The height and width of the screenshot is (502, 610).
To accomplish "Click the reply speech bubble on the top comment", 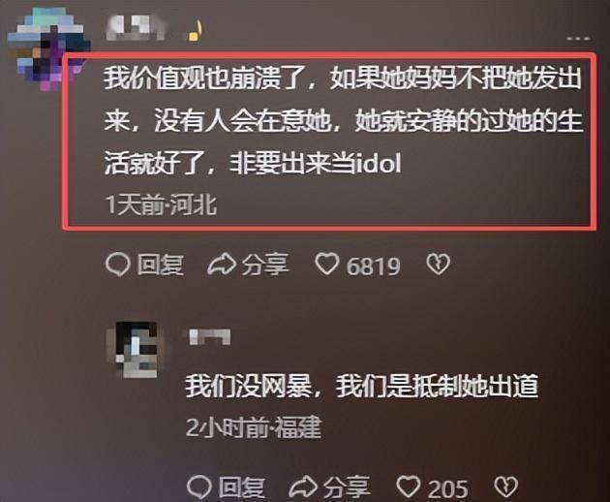I will coord(117,265).
